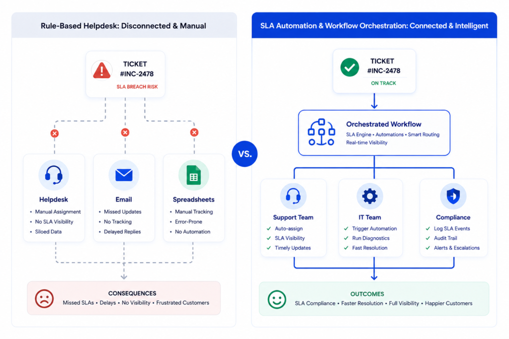Click the green Spreadsheets document icon

point(193,175)
